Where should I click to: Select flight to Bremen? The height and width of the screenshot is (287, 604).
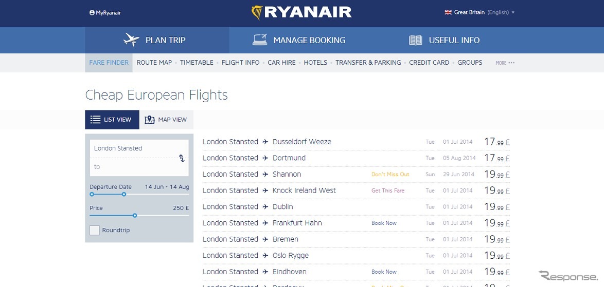(357, 239)
